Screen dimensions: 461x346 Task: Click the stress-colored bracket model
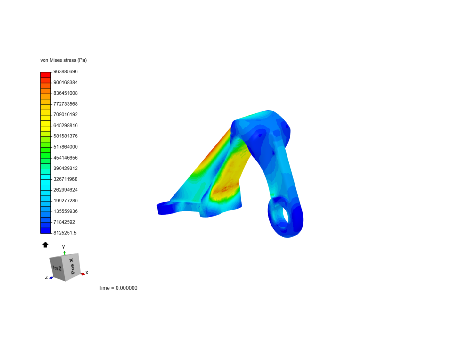[x=230, y=174]
